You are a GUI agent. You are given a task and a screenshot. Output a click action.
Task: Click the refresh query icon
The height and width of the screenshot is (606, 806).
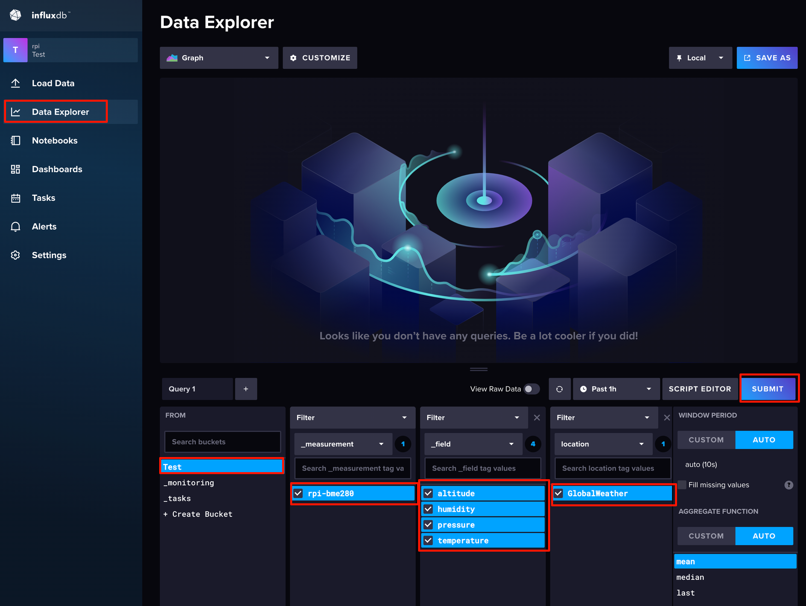point(559,389)
